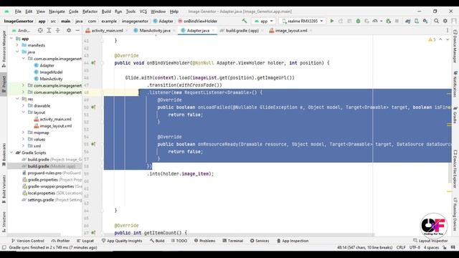
Task: Open the Resource Manager side panel
Action: [x=4, y=49]
